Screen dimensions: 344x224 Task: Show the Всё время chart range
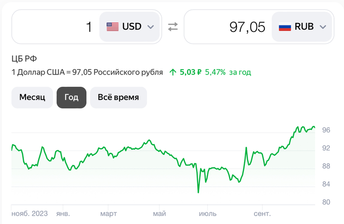click(x=118, y=97)
